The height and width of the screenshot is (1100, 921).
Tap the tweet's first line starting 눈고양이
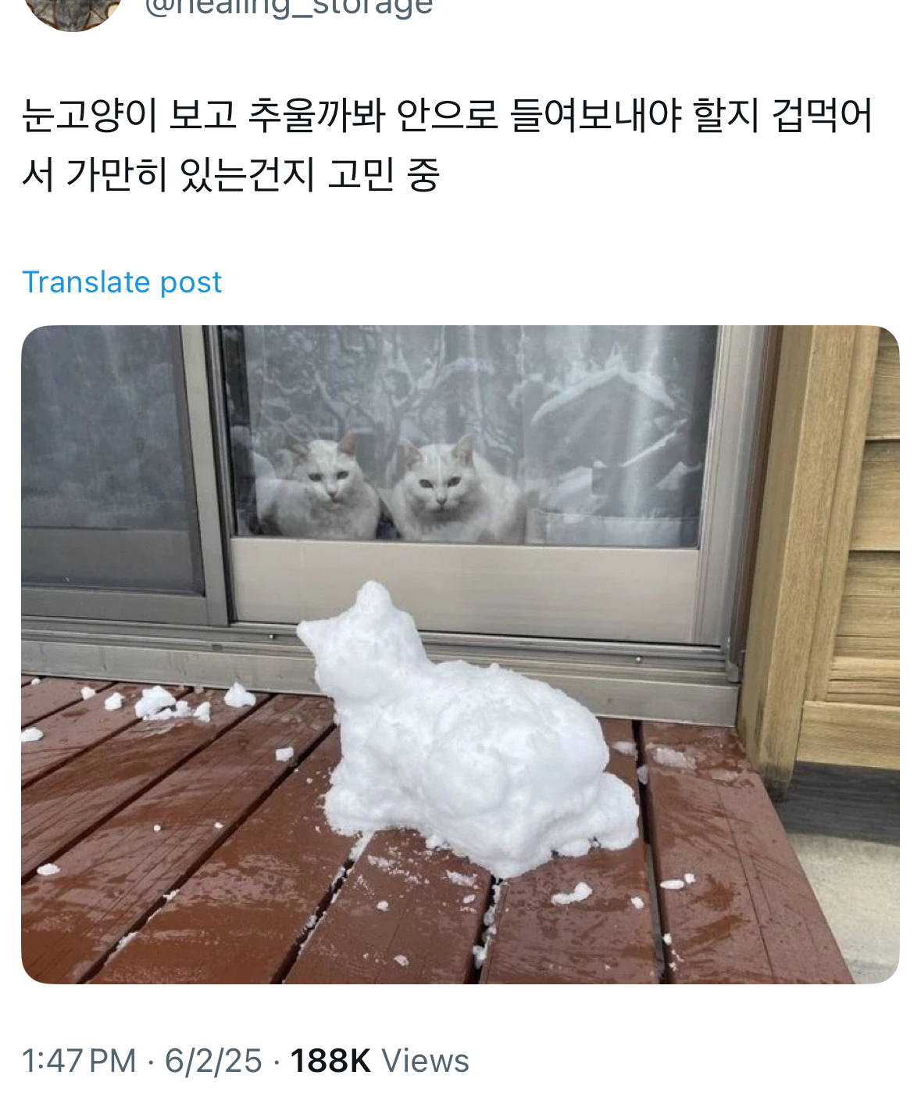(447, 115)
